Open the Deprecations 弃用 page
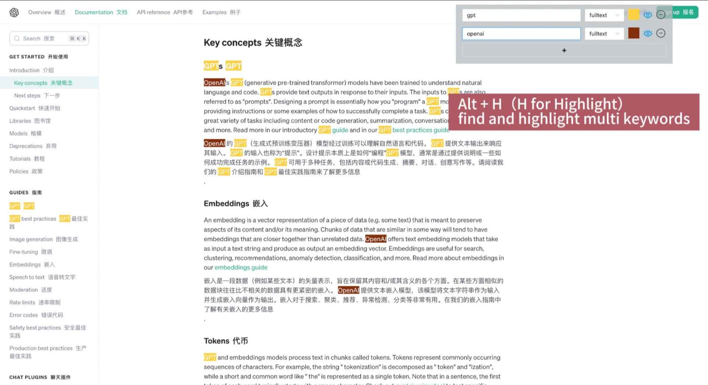 (33, 146)
